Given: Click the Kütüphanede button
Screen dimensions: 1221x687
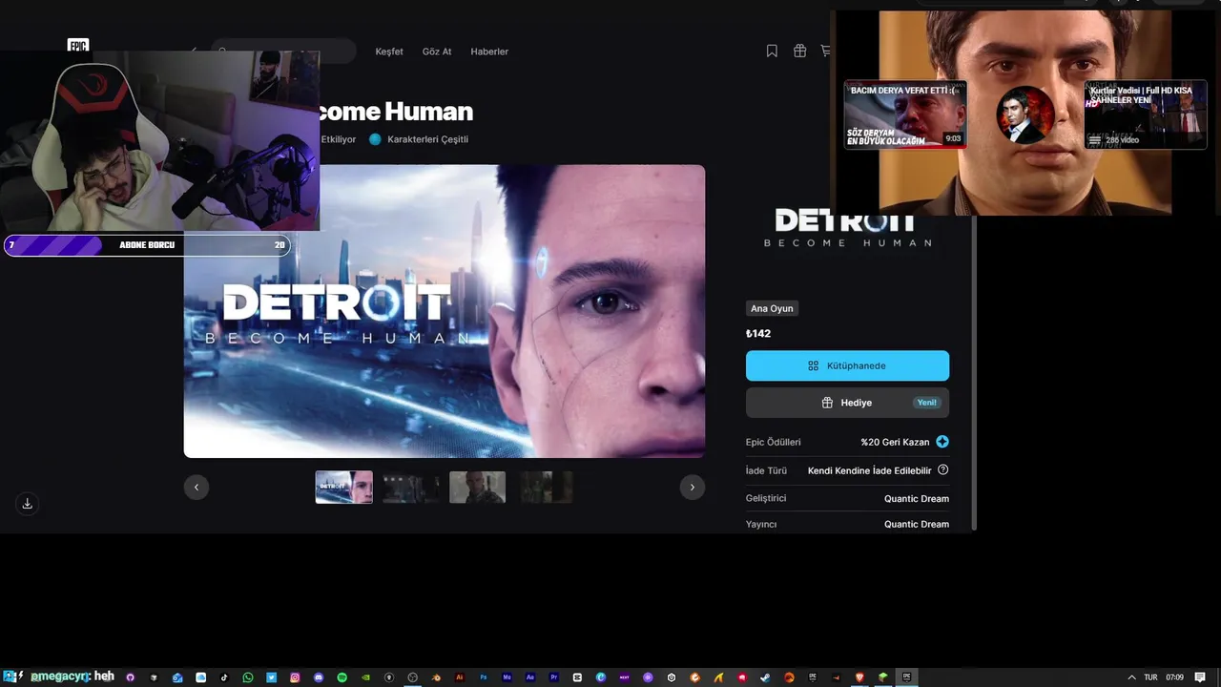Looking at the screenshot, I should coord(847,365).
